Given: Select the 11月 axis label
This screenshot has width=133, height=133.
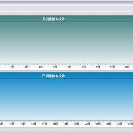Looking at the screenshot, I should coord(127,67).
